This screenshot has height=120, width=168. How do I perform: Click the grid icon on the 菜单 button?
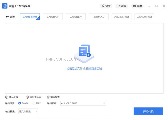[x=135, y=6]
